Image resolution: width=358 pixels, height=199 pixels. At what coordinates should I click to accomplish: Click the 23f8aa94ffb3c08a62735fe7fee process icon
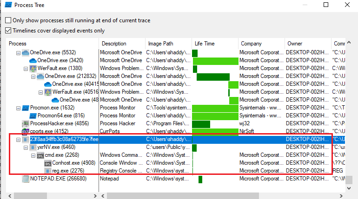[26, 139]
